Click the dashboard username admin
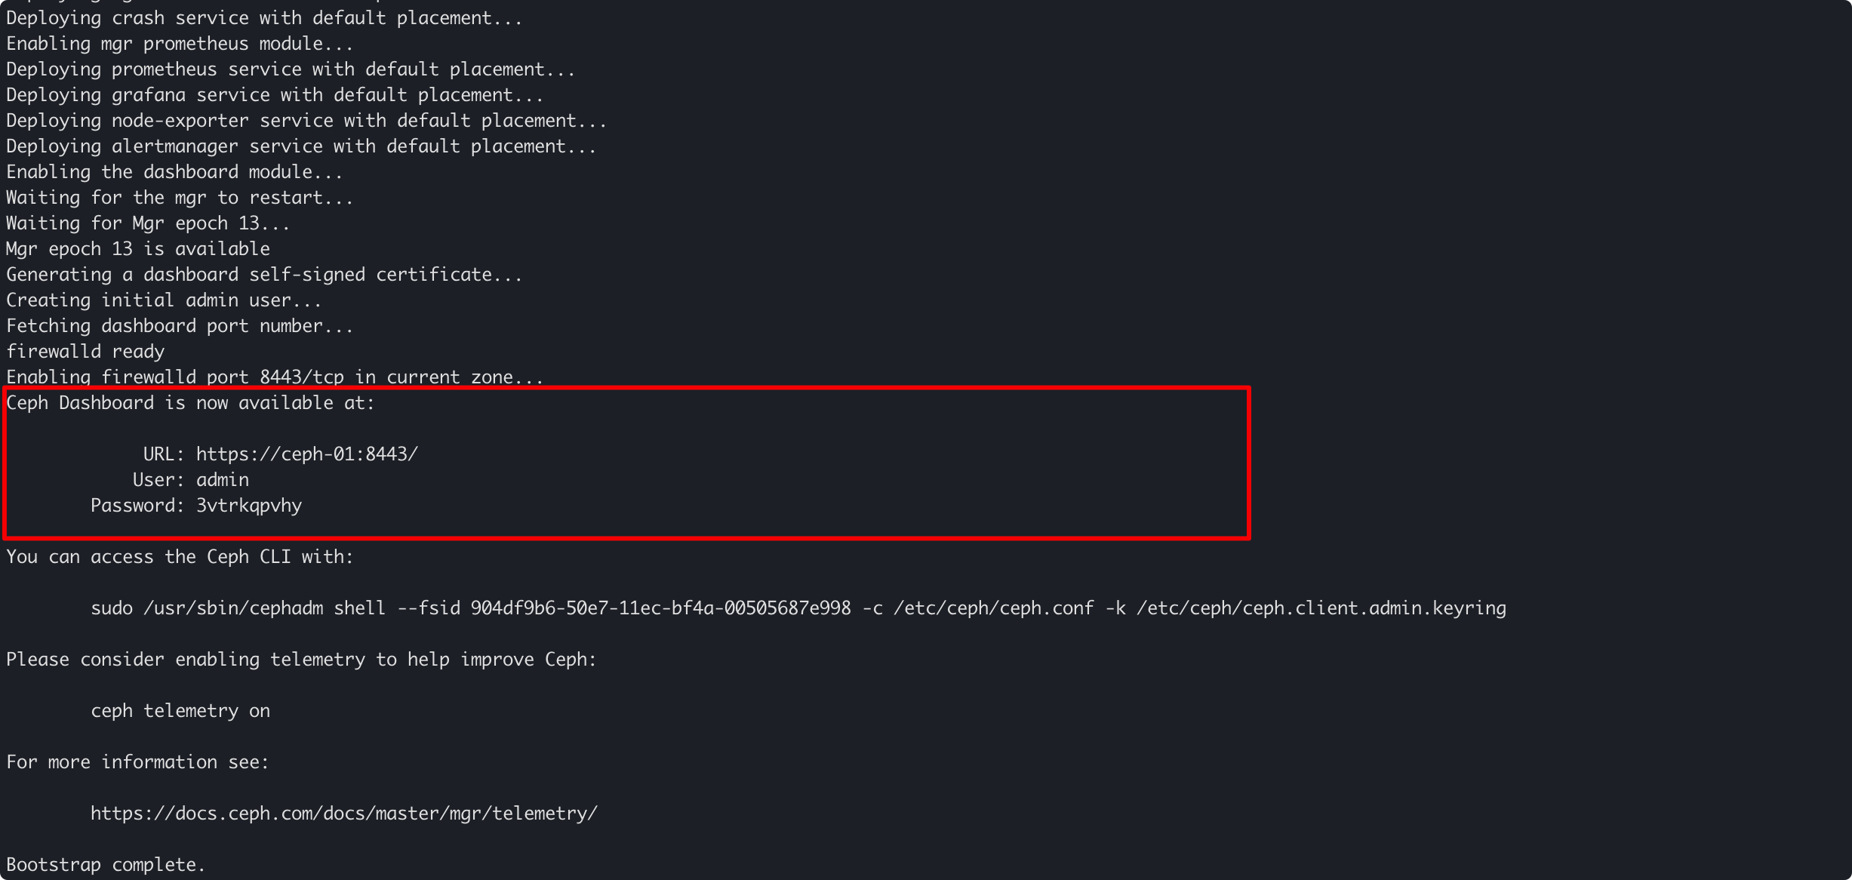The image size is (1852, 880). point(222,480)
